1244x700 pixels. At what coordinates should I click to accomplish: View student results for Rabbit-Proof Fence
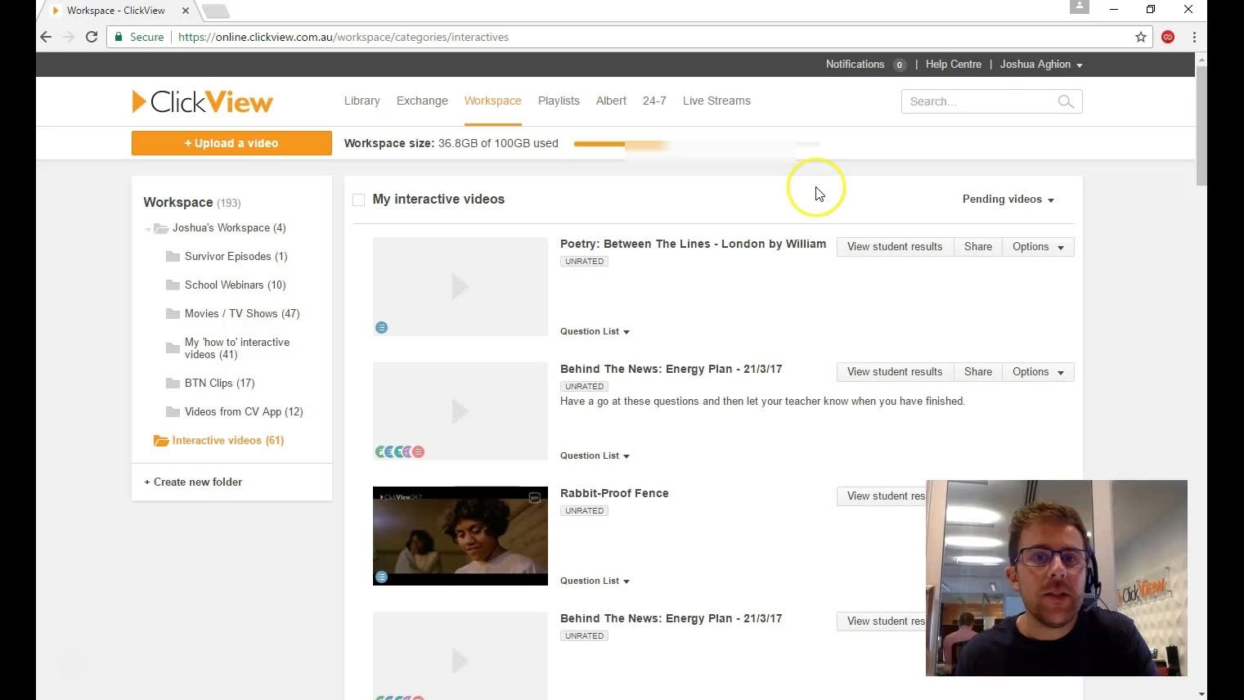(882, 496)
